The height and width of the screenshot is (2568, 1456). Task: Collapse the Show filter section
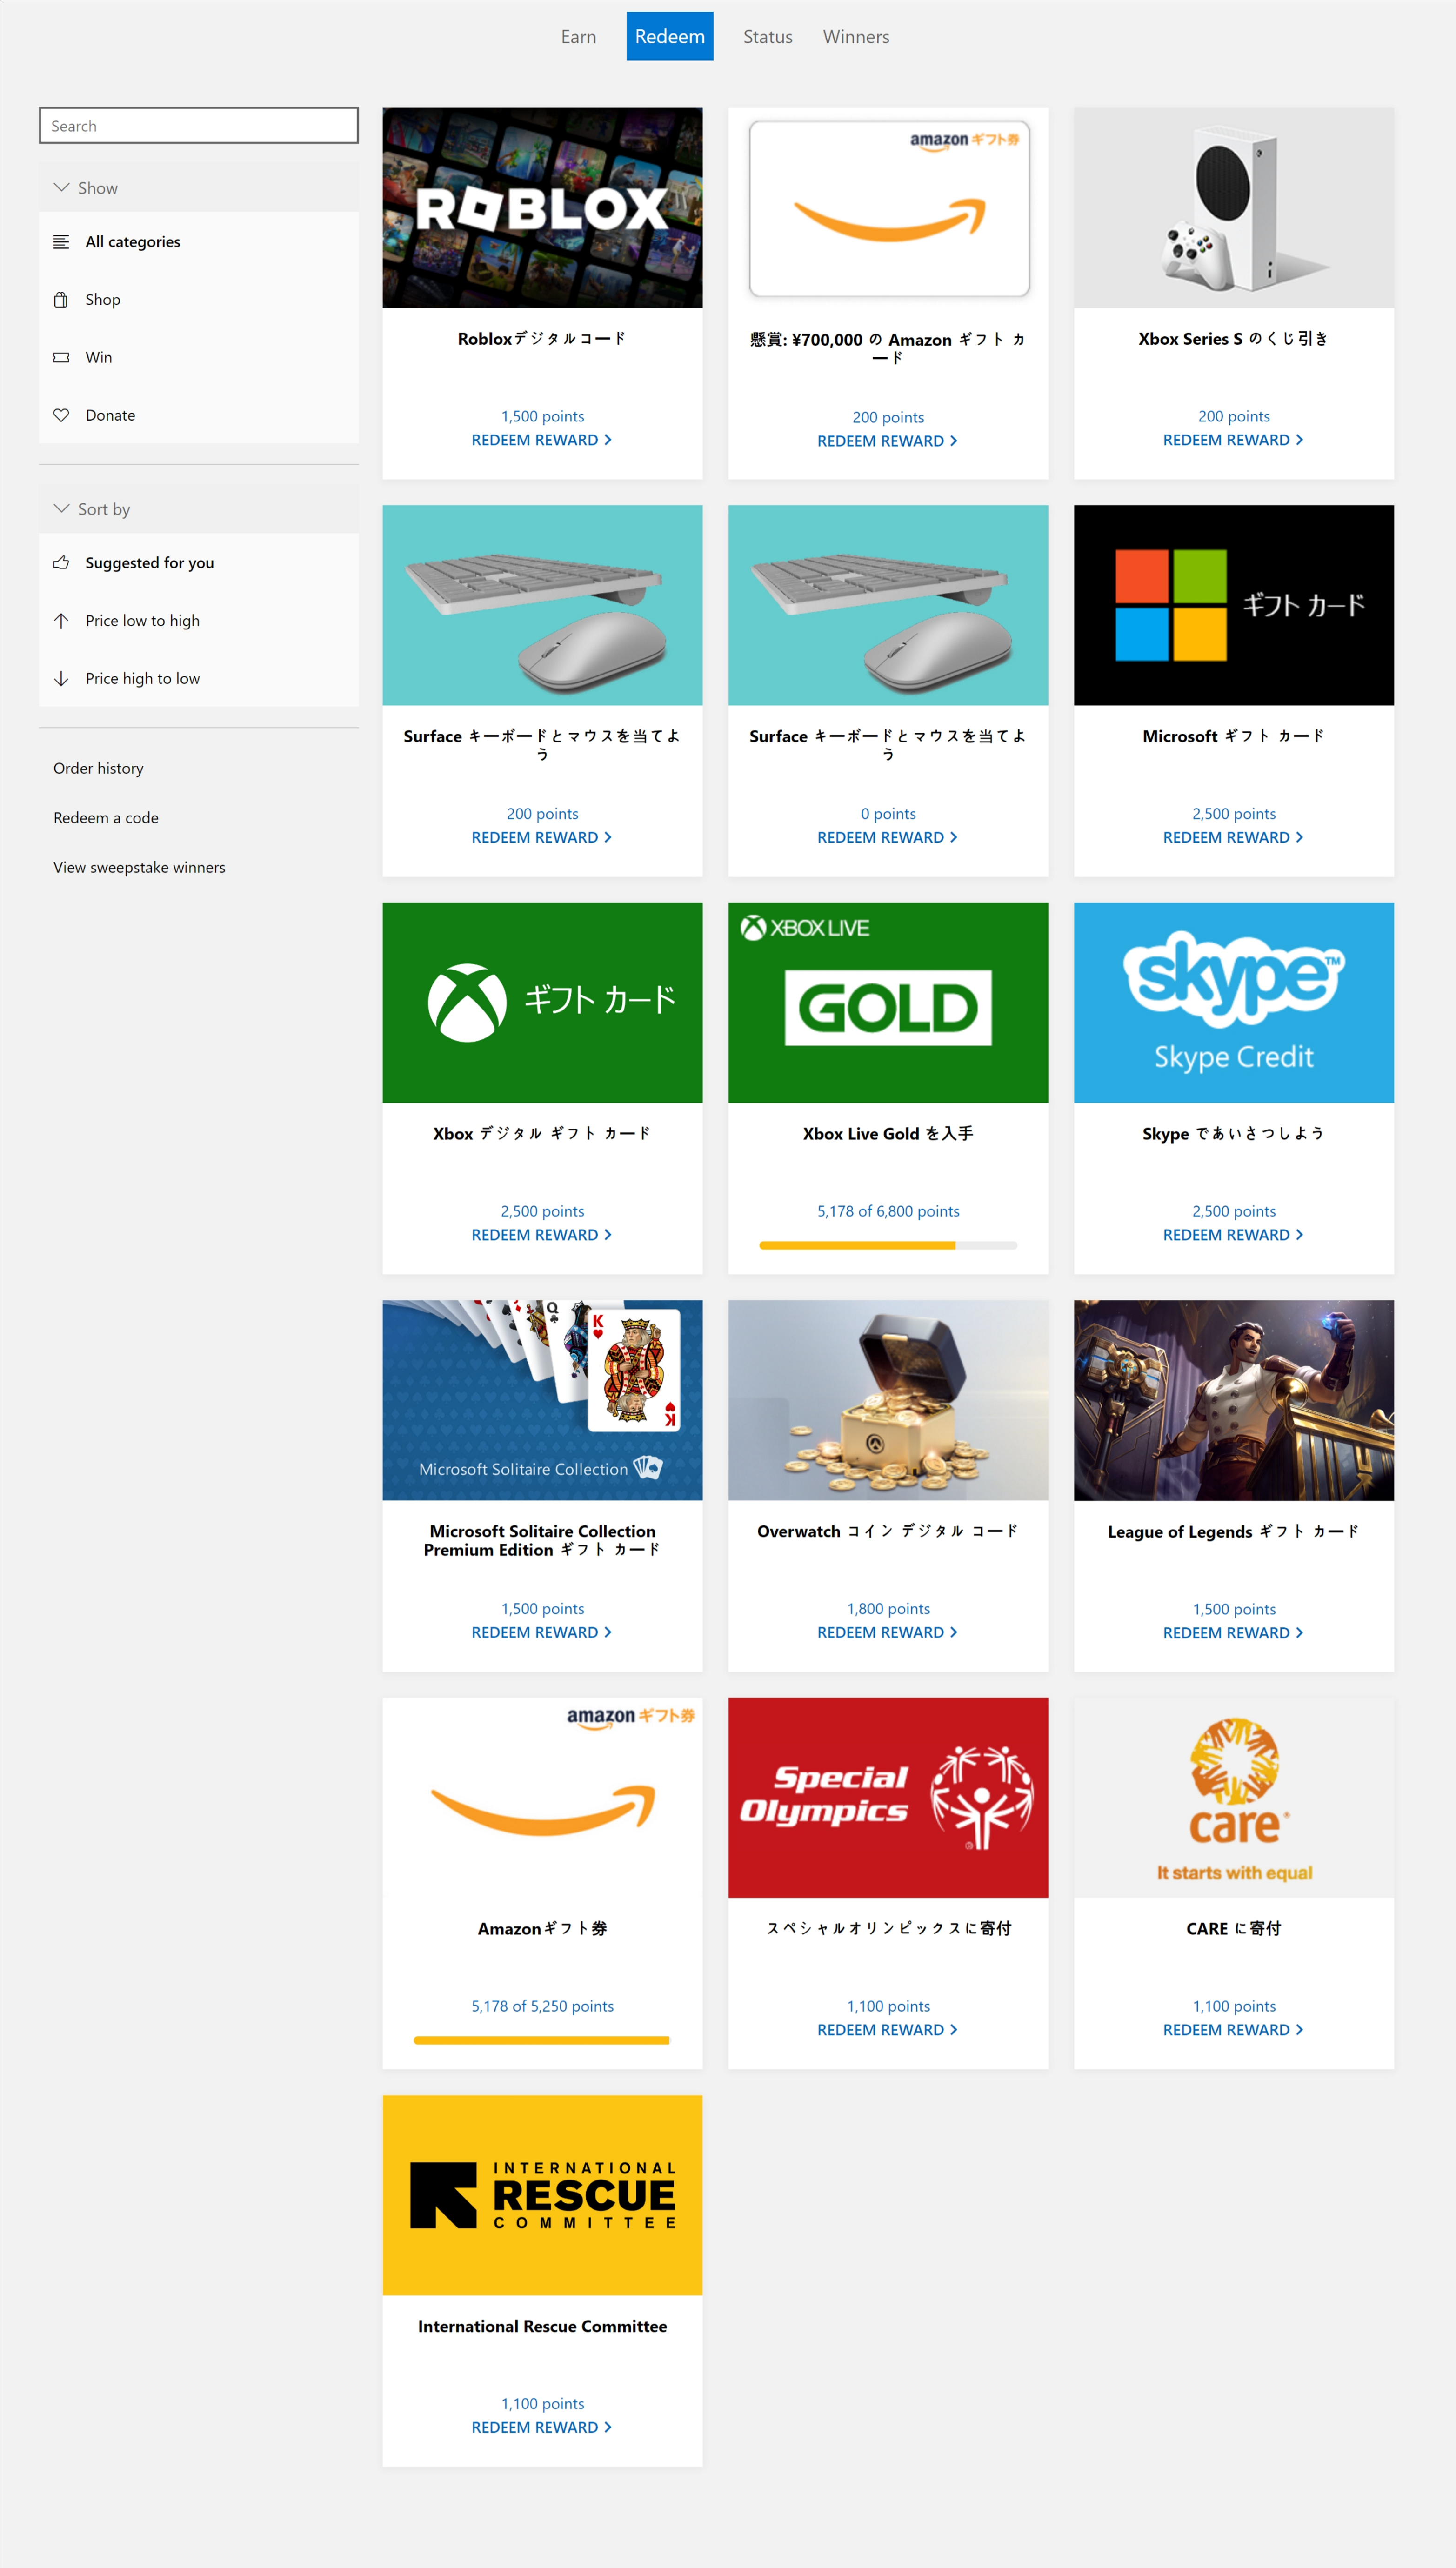click(62, 188)
